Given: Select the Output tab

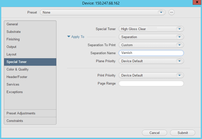Looking at the screenshot, I should [x=12, y=47].
